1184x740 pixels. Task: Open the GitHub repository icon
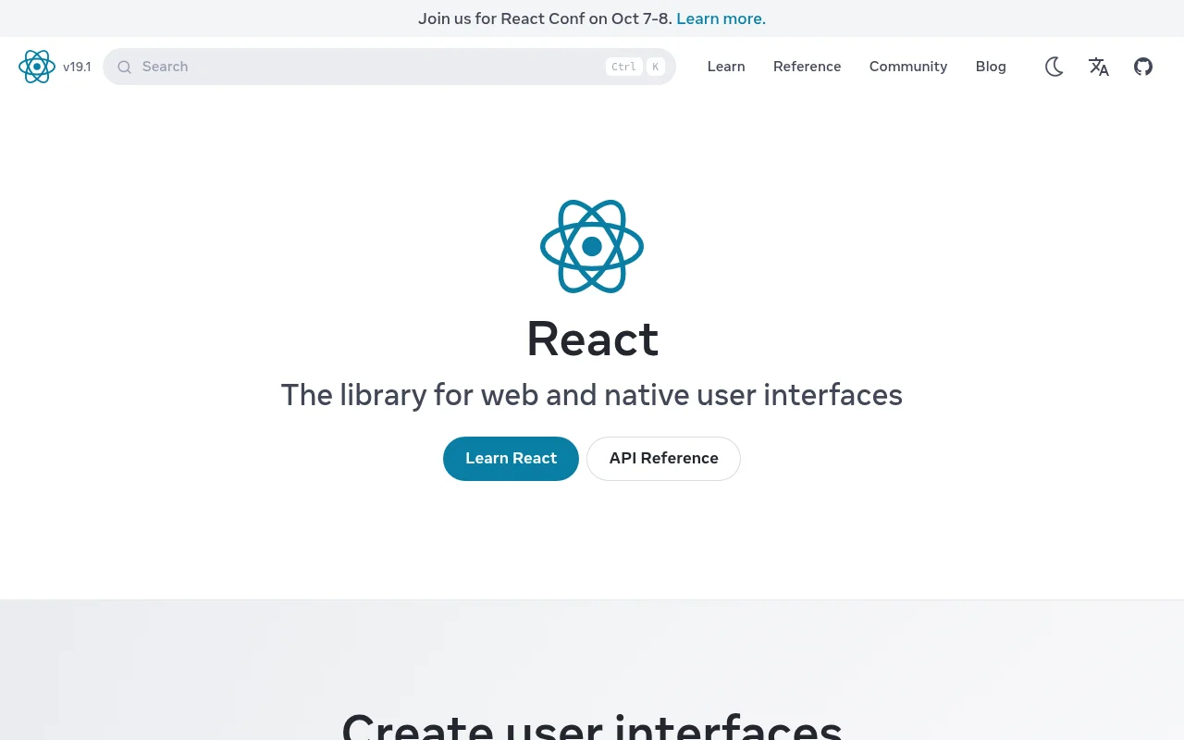coord(1143,67)
